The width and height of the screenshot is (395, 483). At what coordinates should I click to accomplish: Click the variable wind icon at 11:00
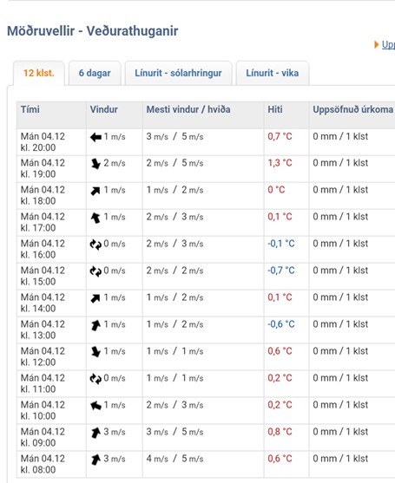(95, 379)
